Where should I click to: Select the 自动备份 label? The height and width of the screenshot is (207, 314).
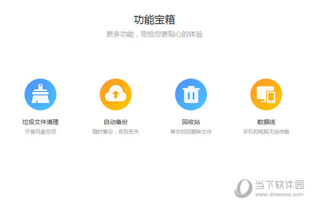(116, 122)
